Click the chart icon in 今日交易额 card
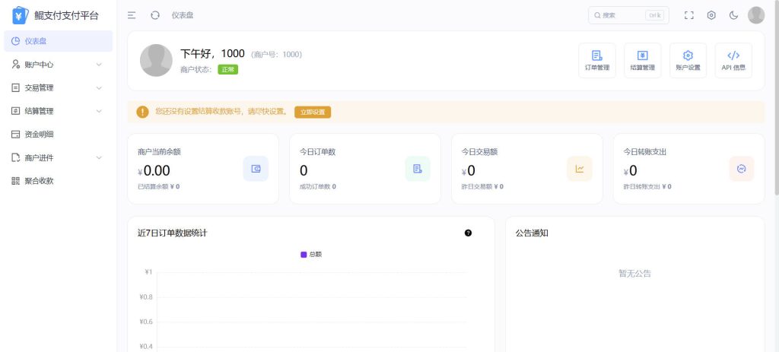Viewport: 779px width, 352px height. pos(579,169)
